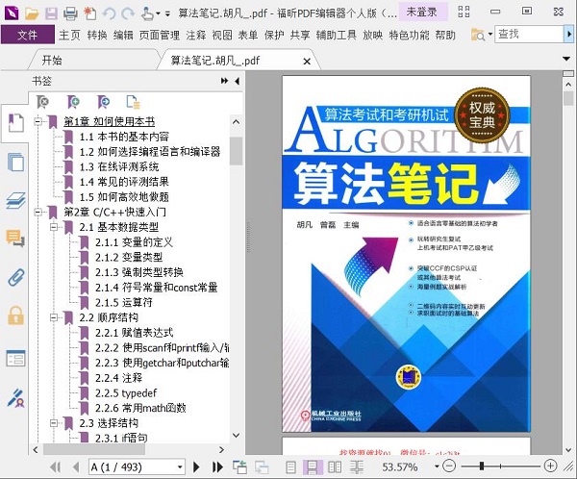The image size is (577, 479).
Task: Open the Pages thumbnail panel icon
Action: click(x=15, y=162)
